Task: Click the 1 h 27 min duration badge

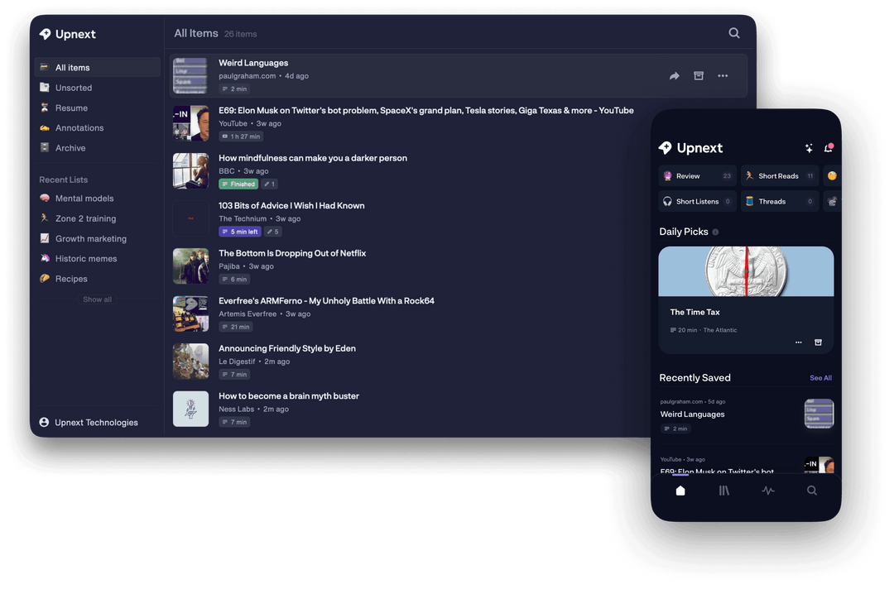Action: tap(241, 136)
